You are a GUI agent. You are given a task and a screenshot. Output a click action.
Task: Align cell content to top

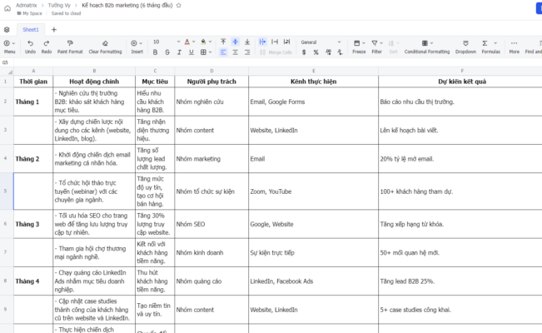223,42
